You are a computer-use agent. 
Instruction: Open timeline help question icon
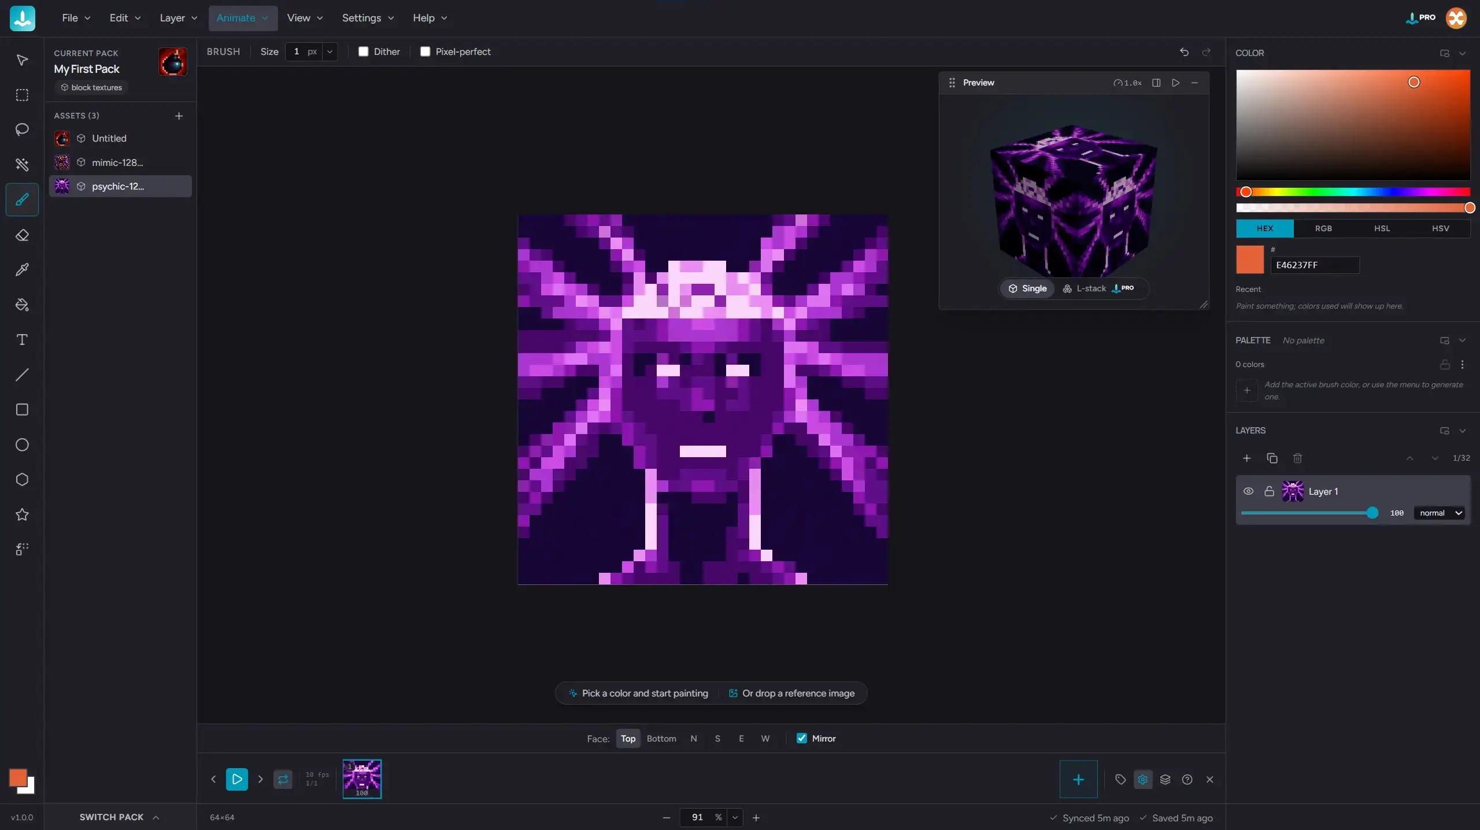pos(1187,779)
